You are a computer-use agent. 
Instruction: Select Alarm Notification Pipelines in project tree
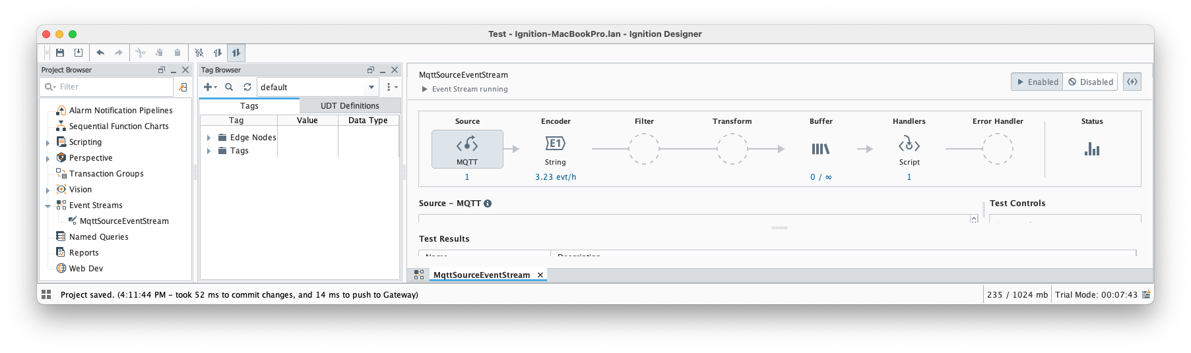tap(121, 111)
